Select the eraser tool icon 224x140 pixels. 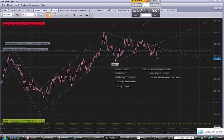pos(81,15)
